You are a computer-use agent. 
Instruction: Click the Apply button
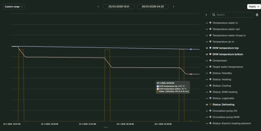[x=254, y=7]
